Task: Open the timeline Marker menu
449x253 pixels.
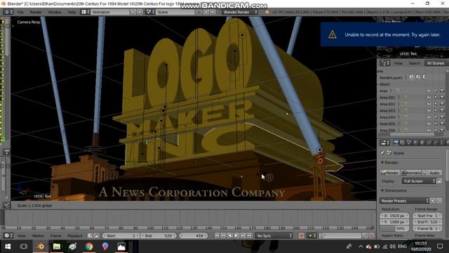Action: pos(38,236)
